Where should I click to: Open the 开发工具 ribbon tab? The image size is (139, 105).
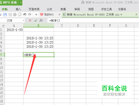106,9
